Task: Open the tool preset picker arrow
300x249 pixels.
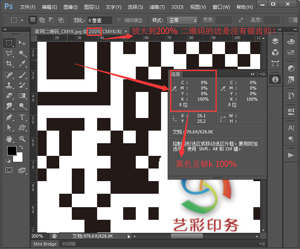Action: pyautogui.click(x=21, y=20)
